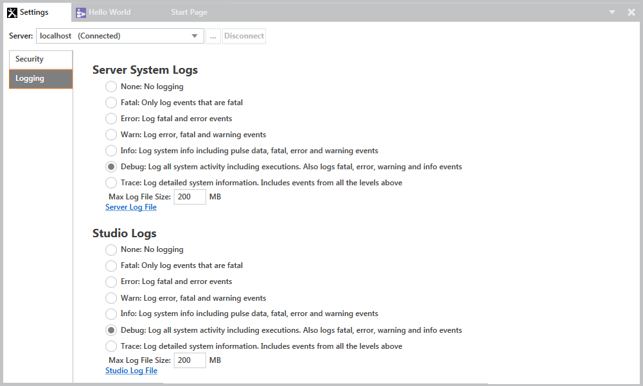Select Server logs Warn level

point(111,135)
